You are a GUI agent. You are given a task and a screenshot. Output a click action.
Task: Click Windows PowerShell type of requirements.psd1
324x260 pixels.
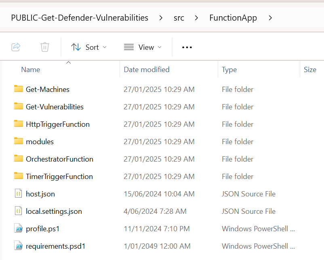coord(258,246)
